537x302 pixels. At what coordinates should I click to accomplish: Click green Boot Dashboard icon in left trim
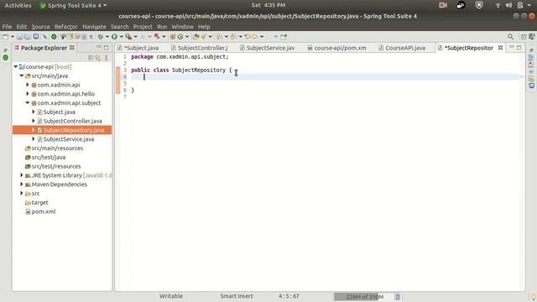coord(6,58)
